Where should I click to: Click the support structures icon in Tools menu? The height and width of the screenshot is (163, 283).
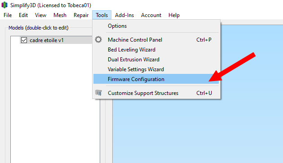(x=98, y=93)
